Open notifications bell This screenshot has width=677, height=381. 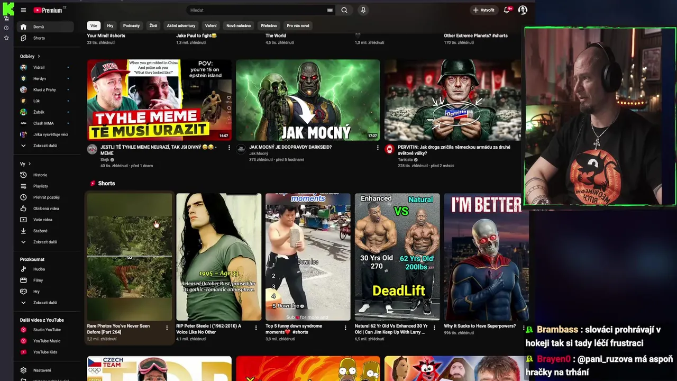tap(507, 10)
